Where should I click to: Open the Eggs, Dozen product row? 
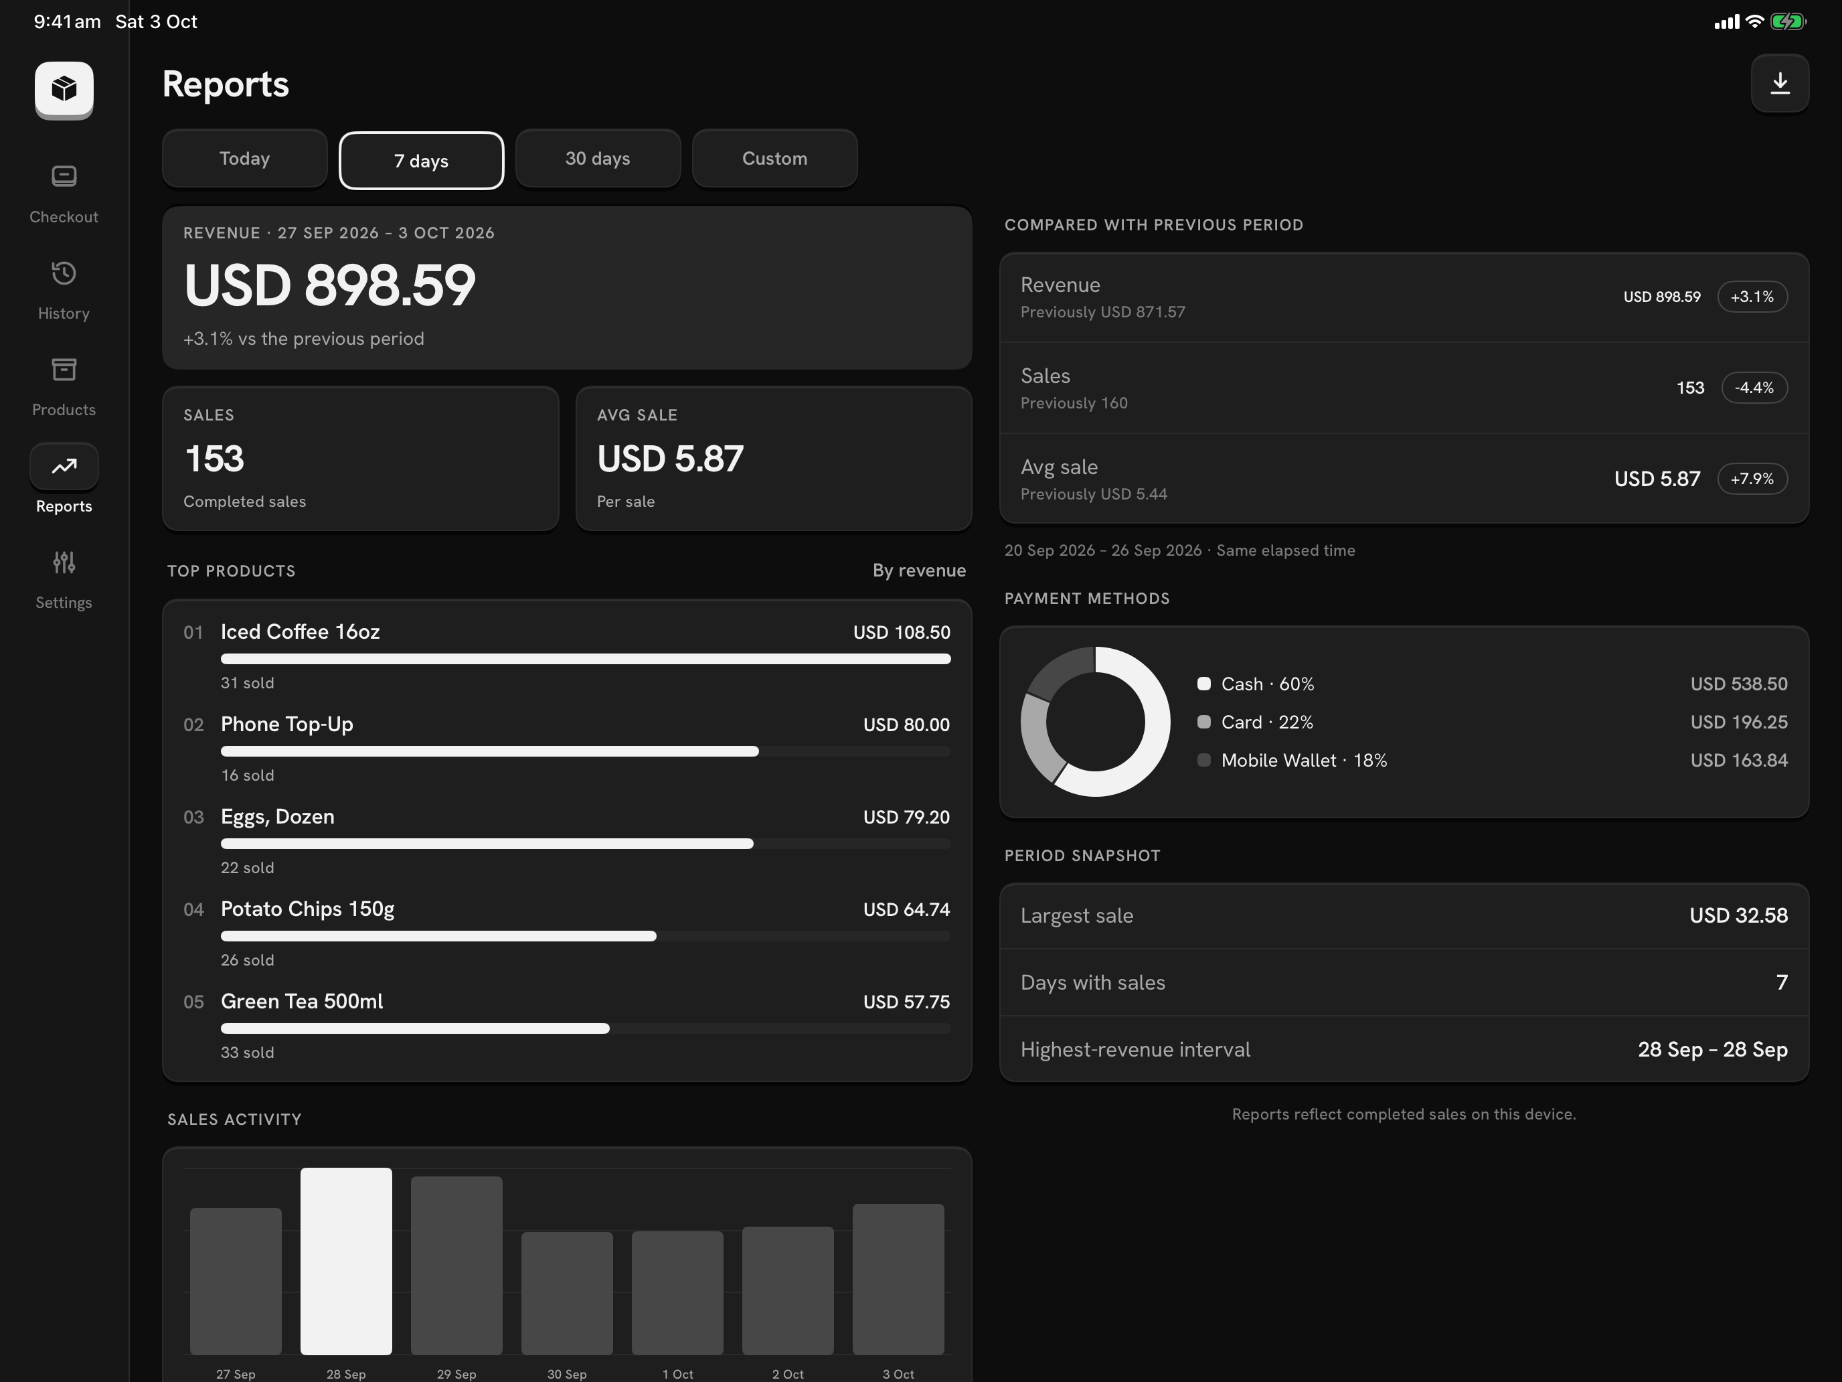[x=566, y=842]
